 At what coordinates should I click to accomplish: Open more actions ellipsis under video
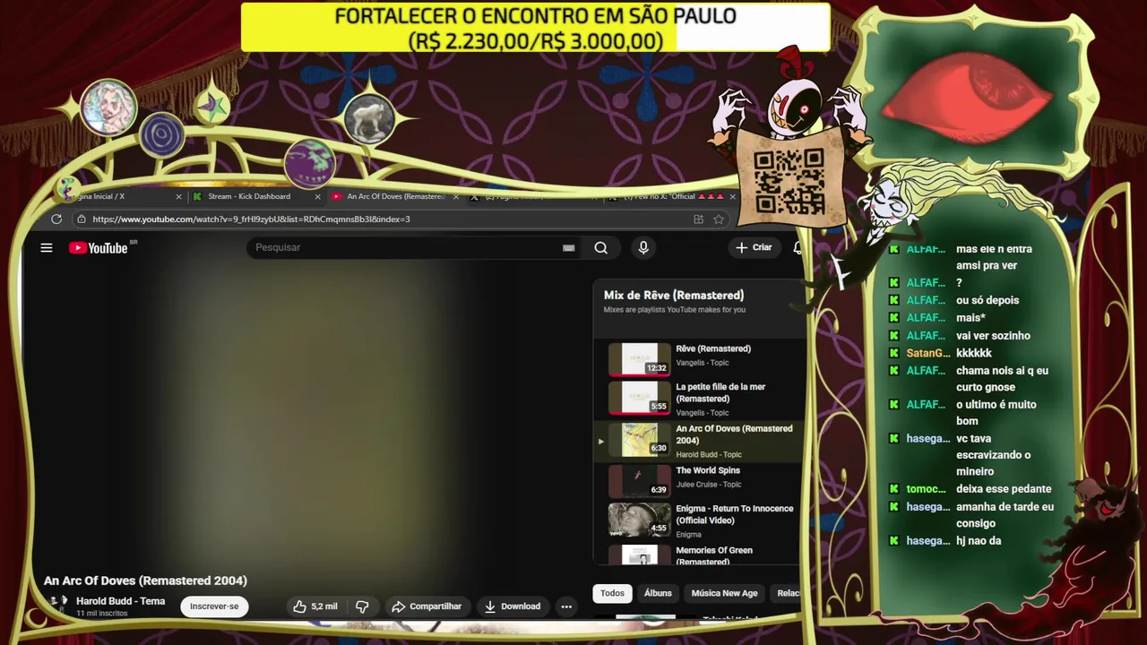566,606
